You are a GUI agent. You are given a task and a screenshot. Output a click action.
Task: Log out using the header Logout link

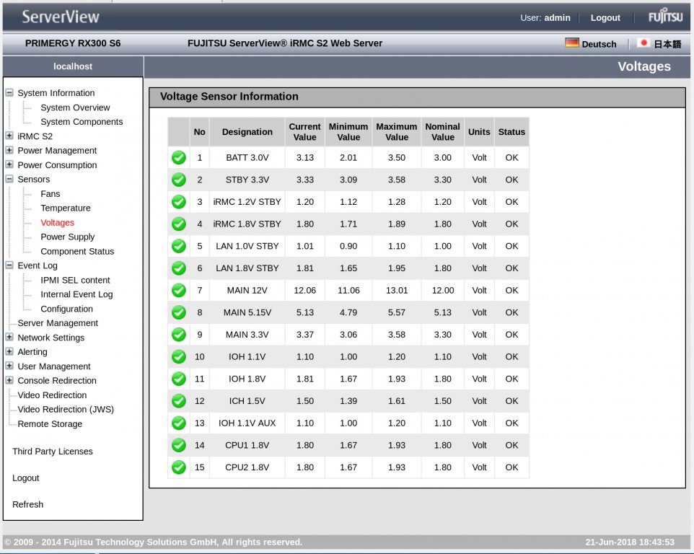pos(605,17)
